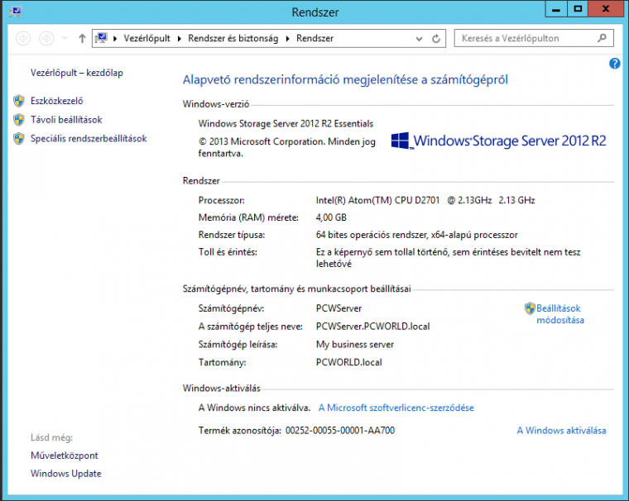The image size is (629, 501).
Task: Open the address bar history dropdown
Action: point(419,39)
